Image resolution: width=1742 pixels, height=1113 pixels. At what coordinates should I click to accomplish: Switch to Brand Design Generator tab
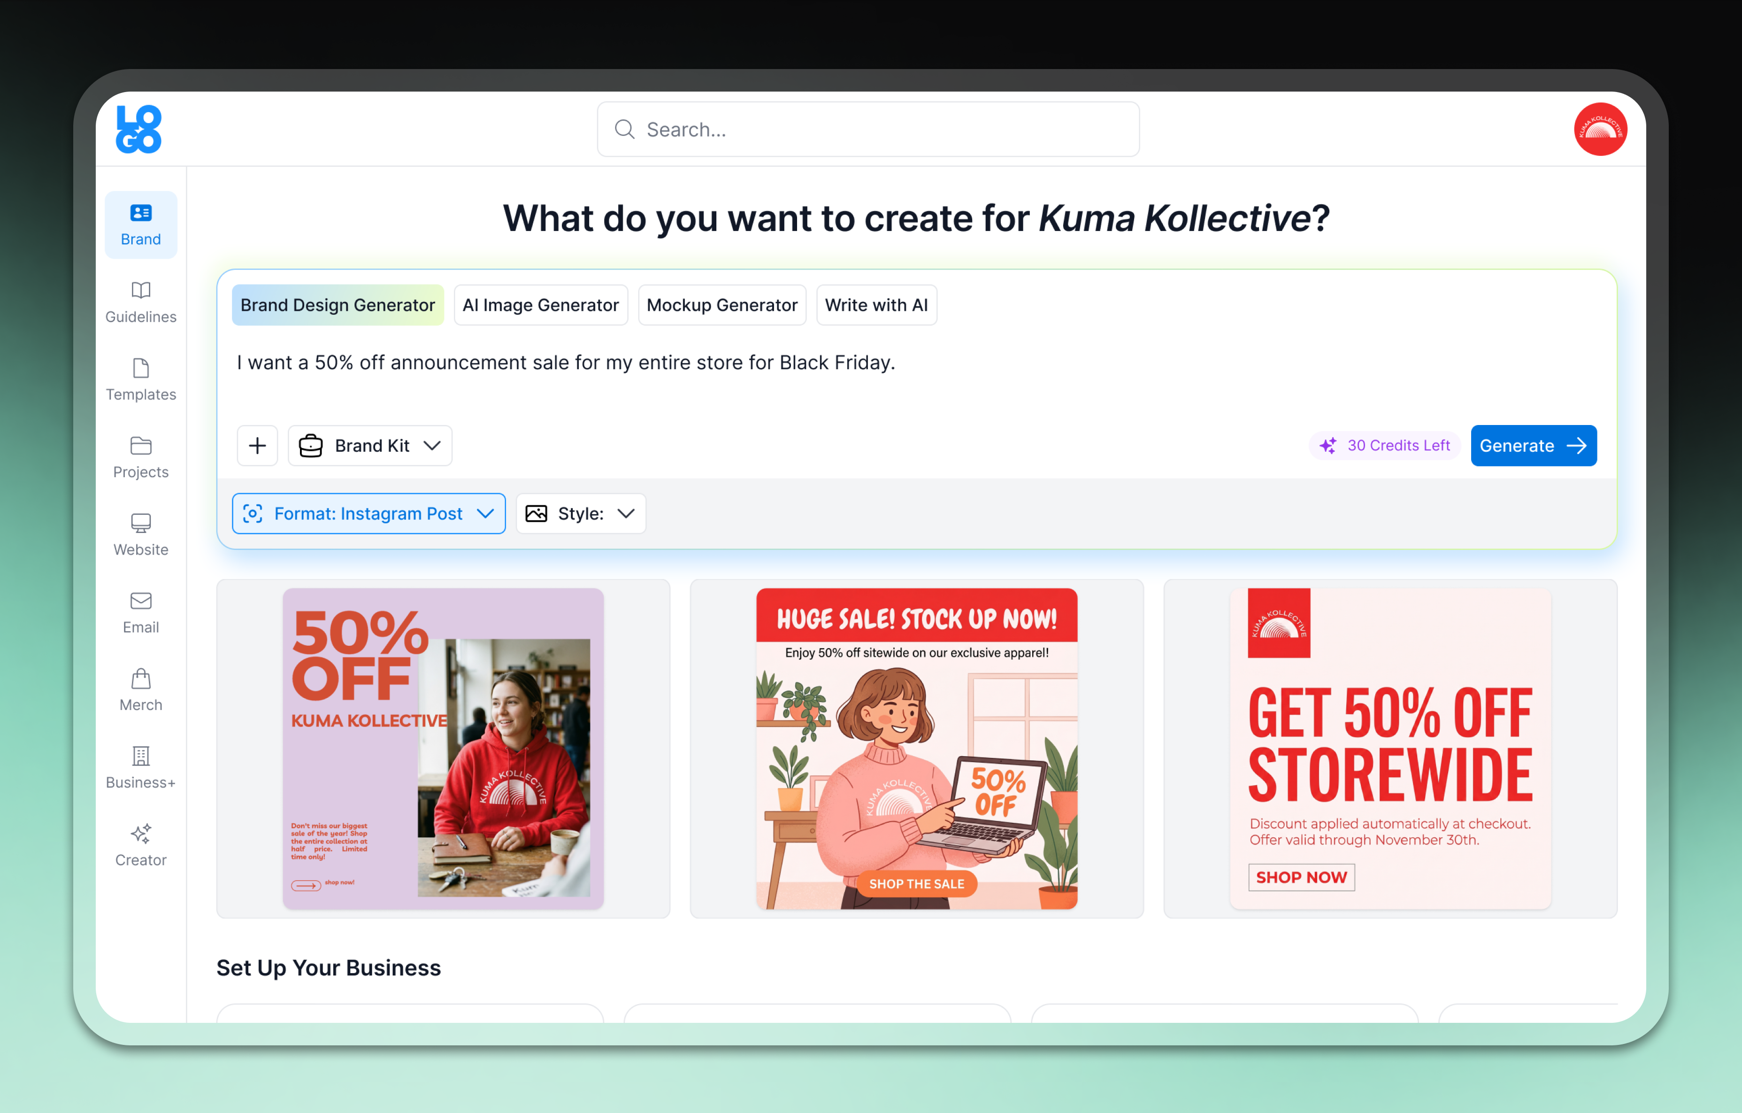pyautogui.click(x=338, y=305)
